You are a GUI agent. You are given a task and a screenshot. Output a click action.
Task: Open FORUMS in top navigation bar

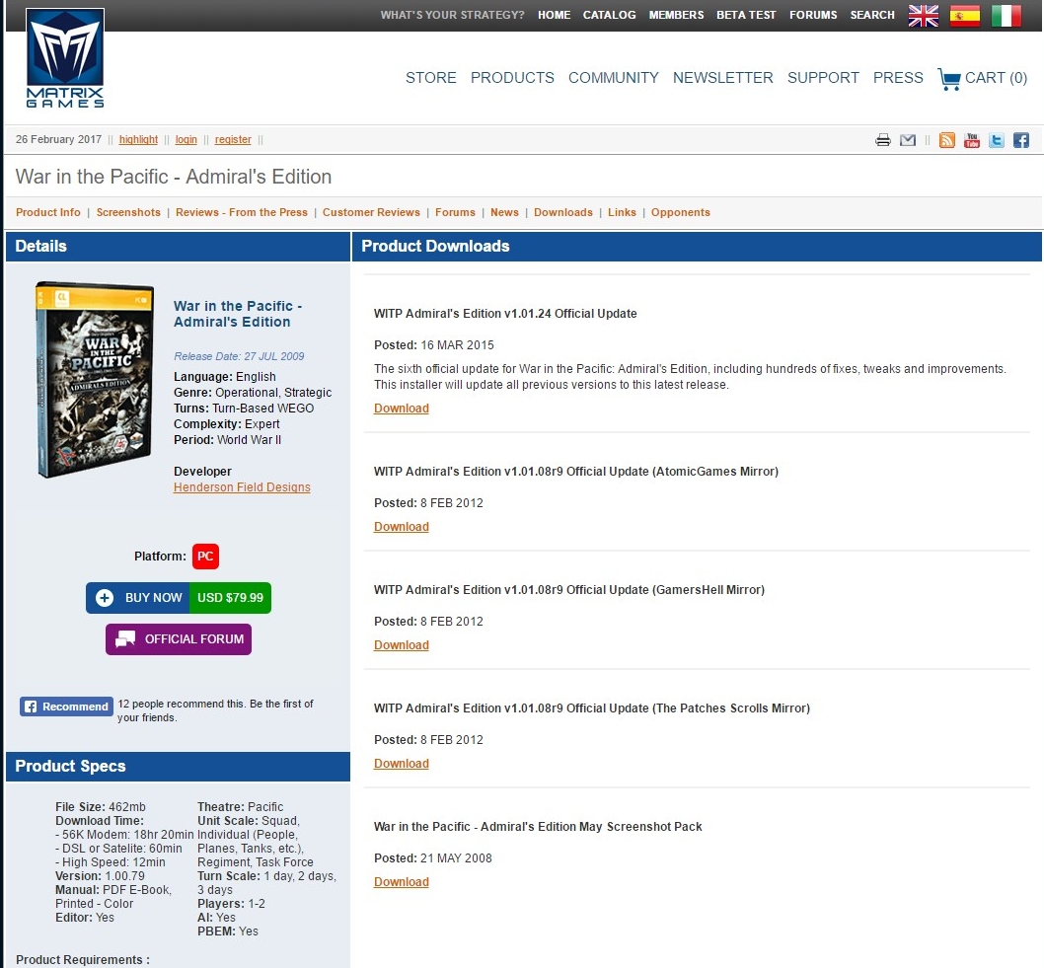pyautogui.click(x=813, y=15)
